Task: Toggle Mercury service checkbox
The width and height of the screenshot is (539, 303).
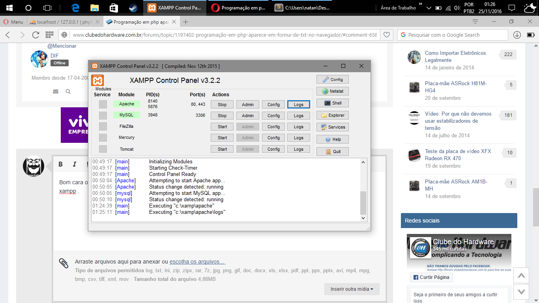Action: (103, 137)
